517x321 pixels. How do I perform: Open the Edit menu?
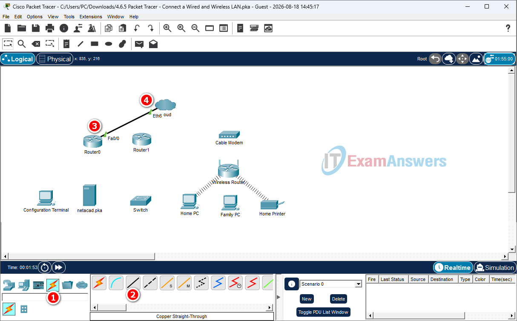point(18,17)
